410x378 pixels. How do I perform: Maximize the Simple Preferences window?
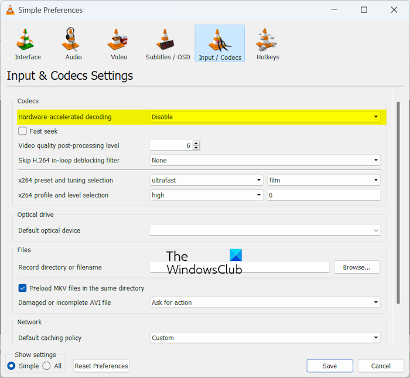coord(364,10)
